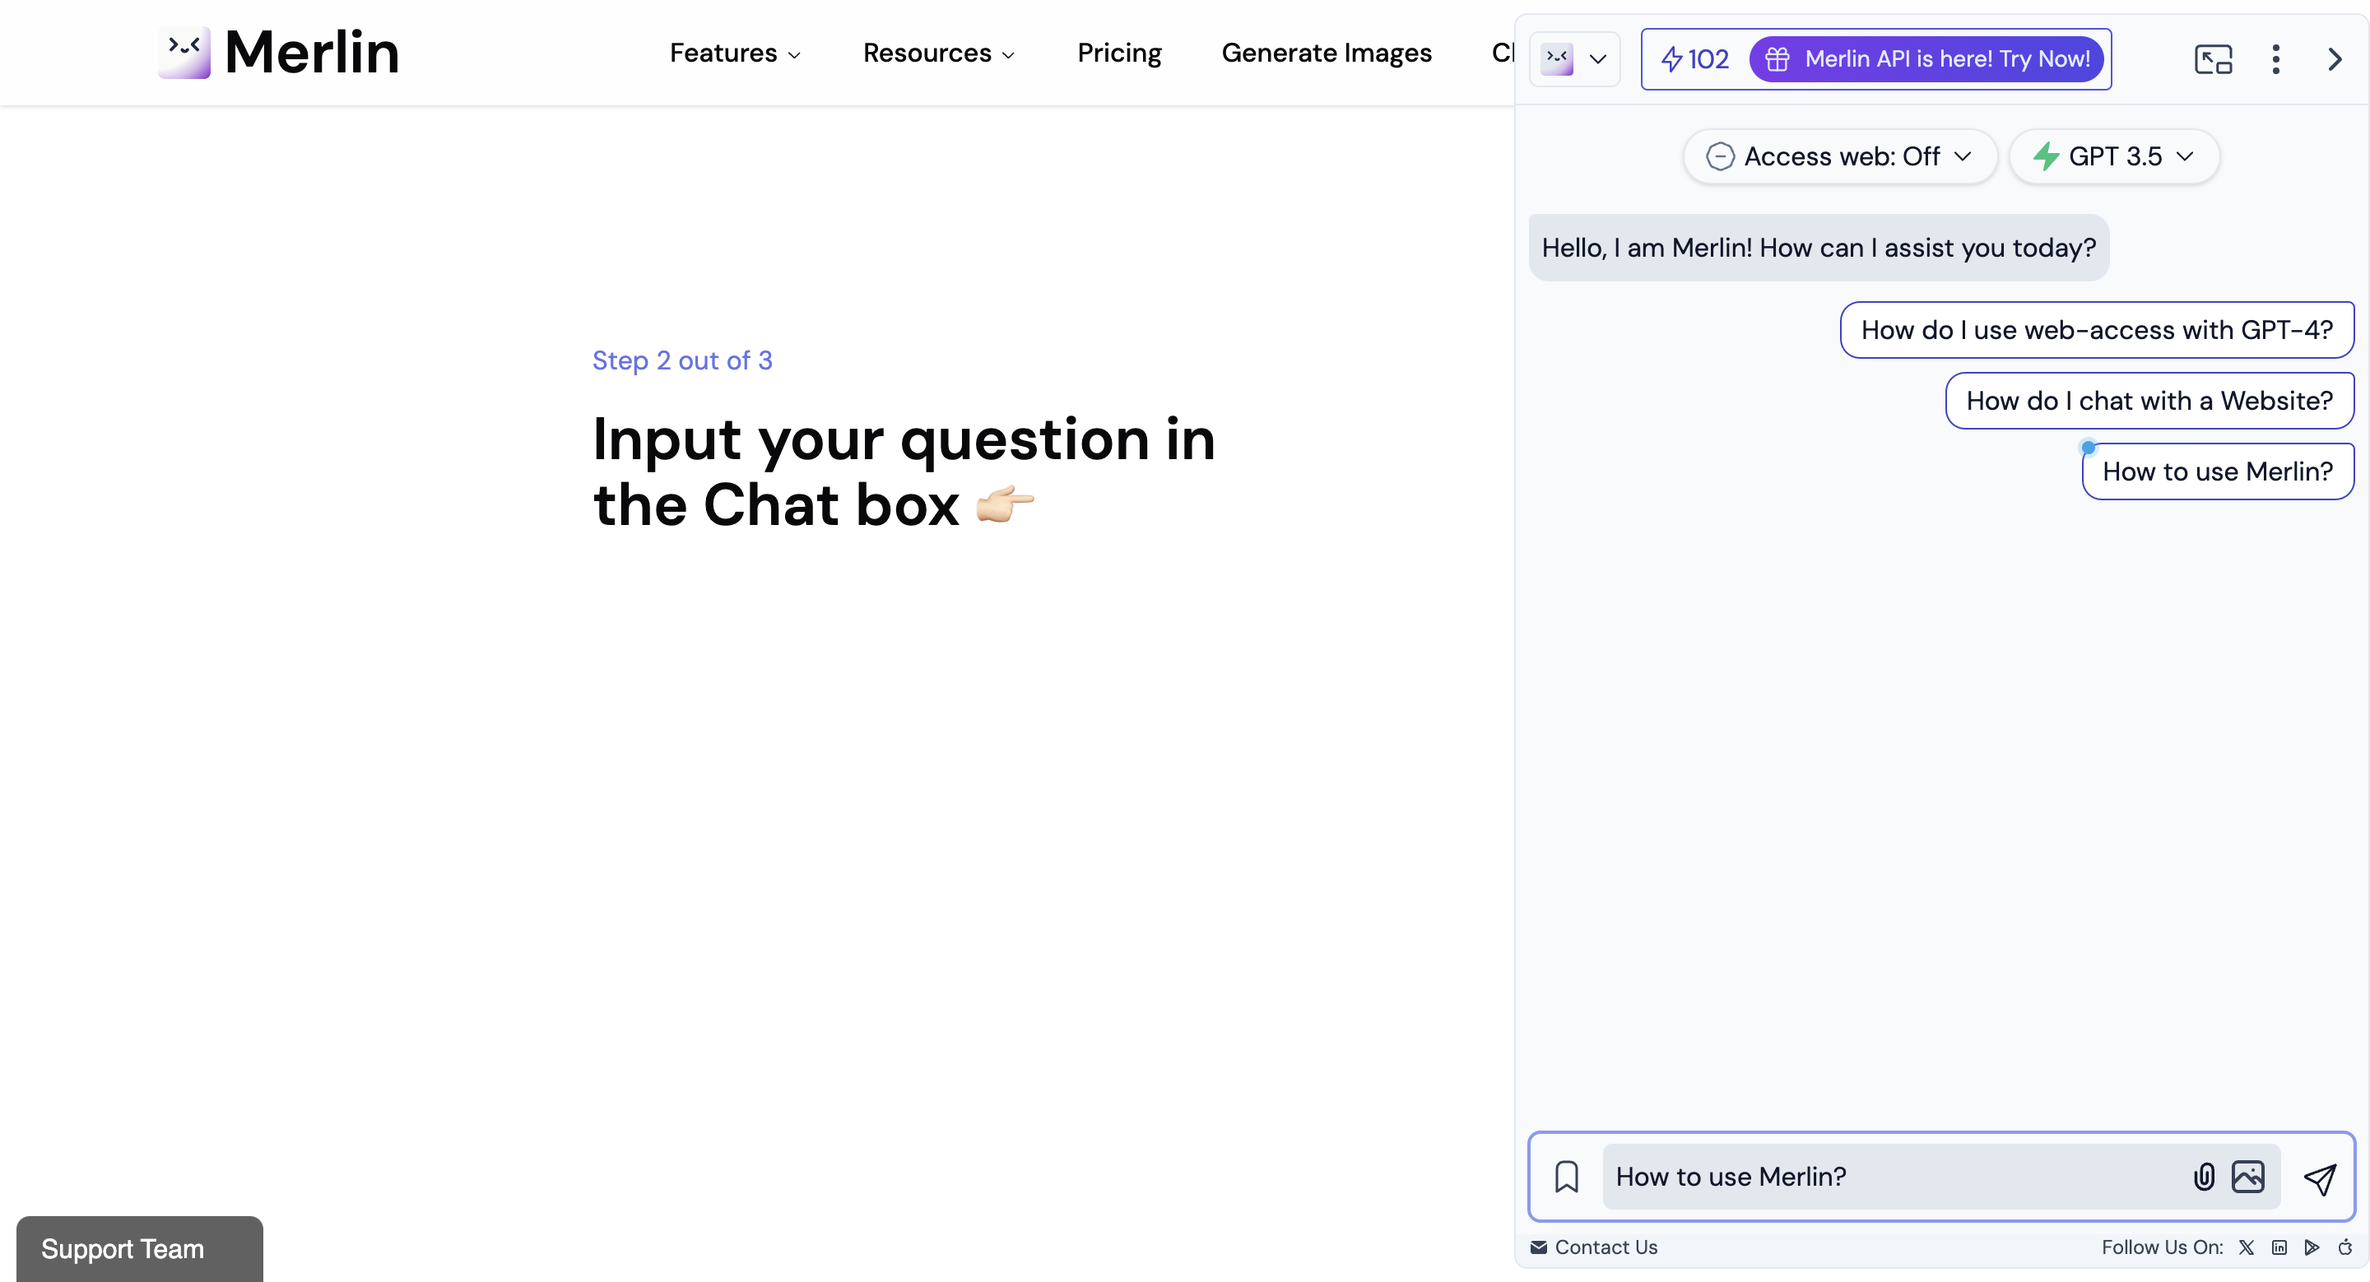Open the Resources menu
The height and width of the screenshot is (1282, 2370).
click(x=938, y=53)
